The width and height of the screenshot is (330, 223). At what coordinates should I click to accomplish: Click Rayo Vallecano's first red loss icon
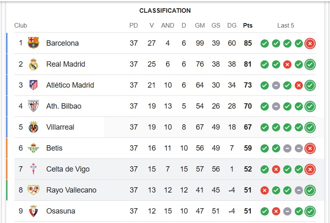(265, 190)
